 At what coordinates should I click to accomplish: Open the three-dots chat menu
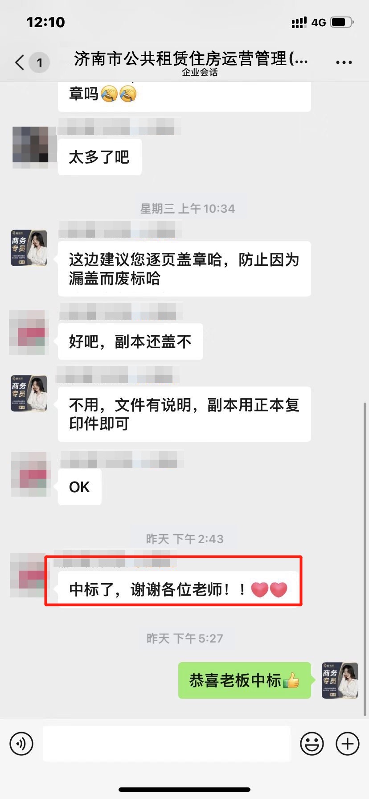point(344,62)
